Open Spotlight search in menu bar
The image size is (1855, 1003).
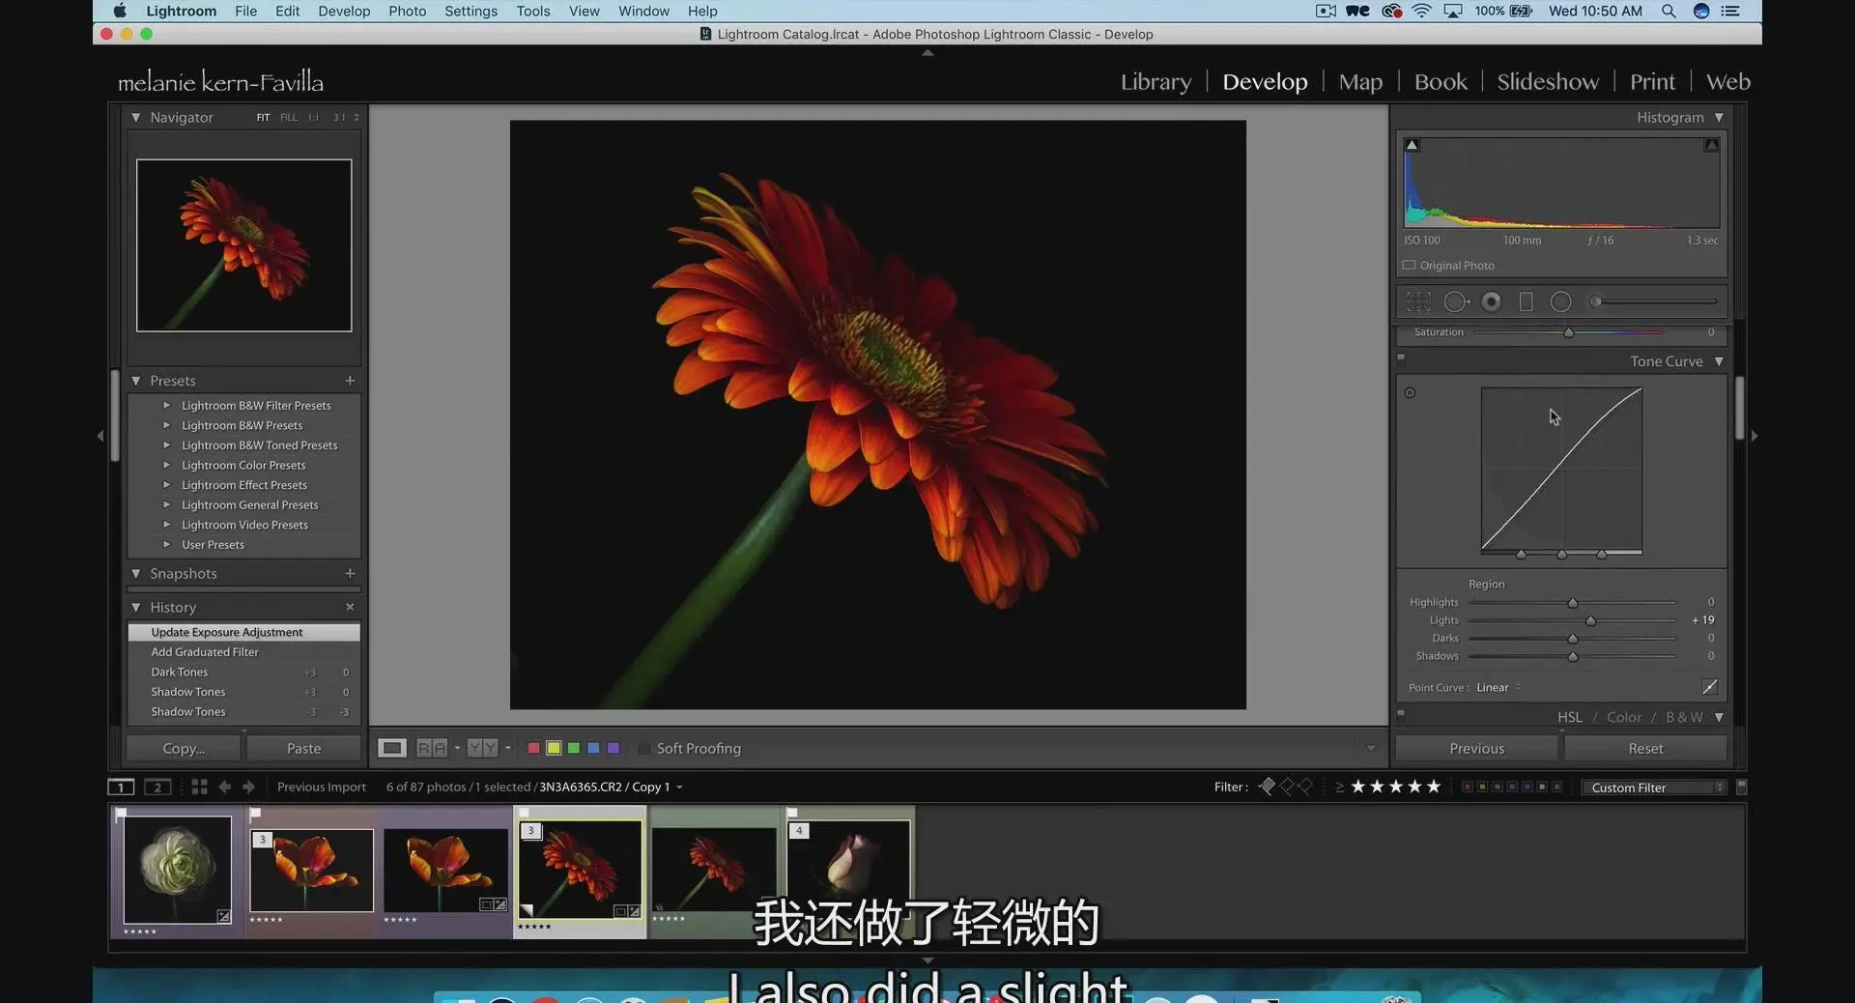coord(1669,11)
